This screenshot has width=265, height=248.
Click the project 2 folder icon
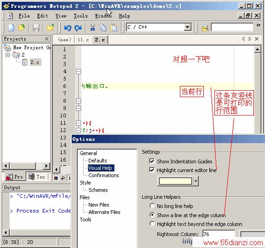[16, 55]
